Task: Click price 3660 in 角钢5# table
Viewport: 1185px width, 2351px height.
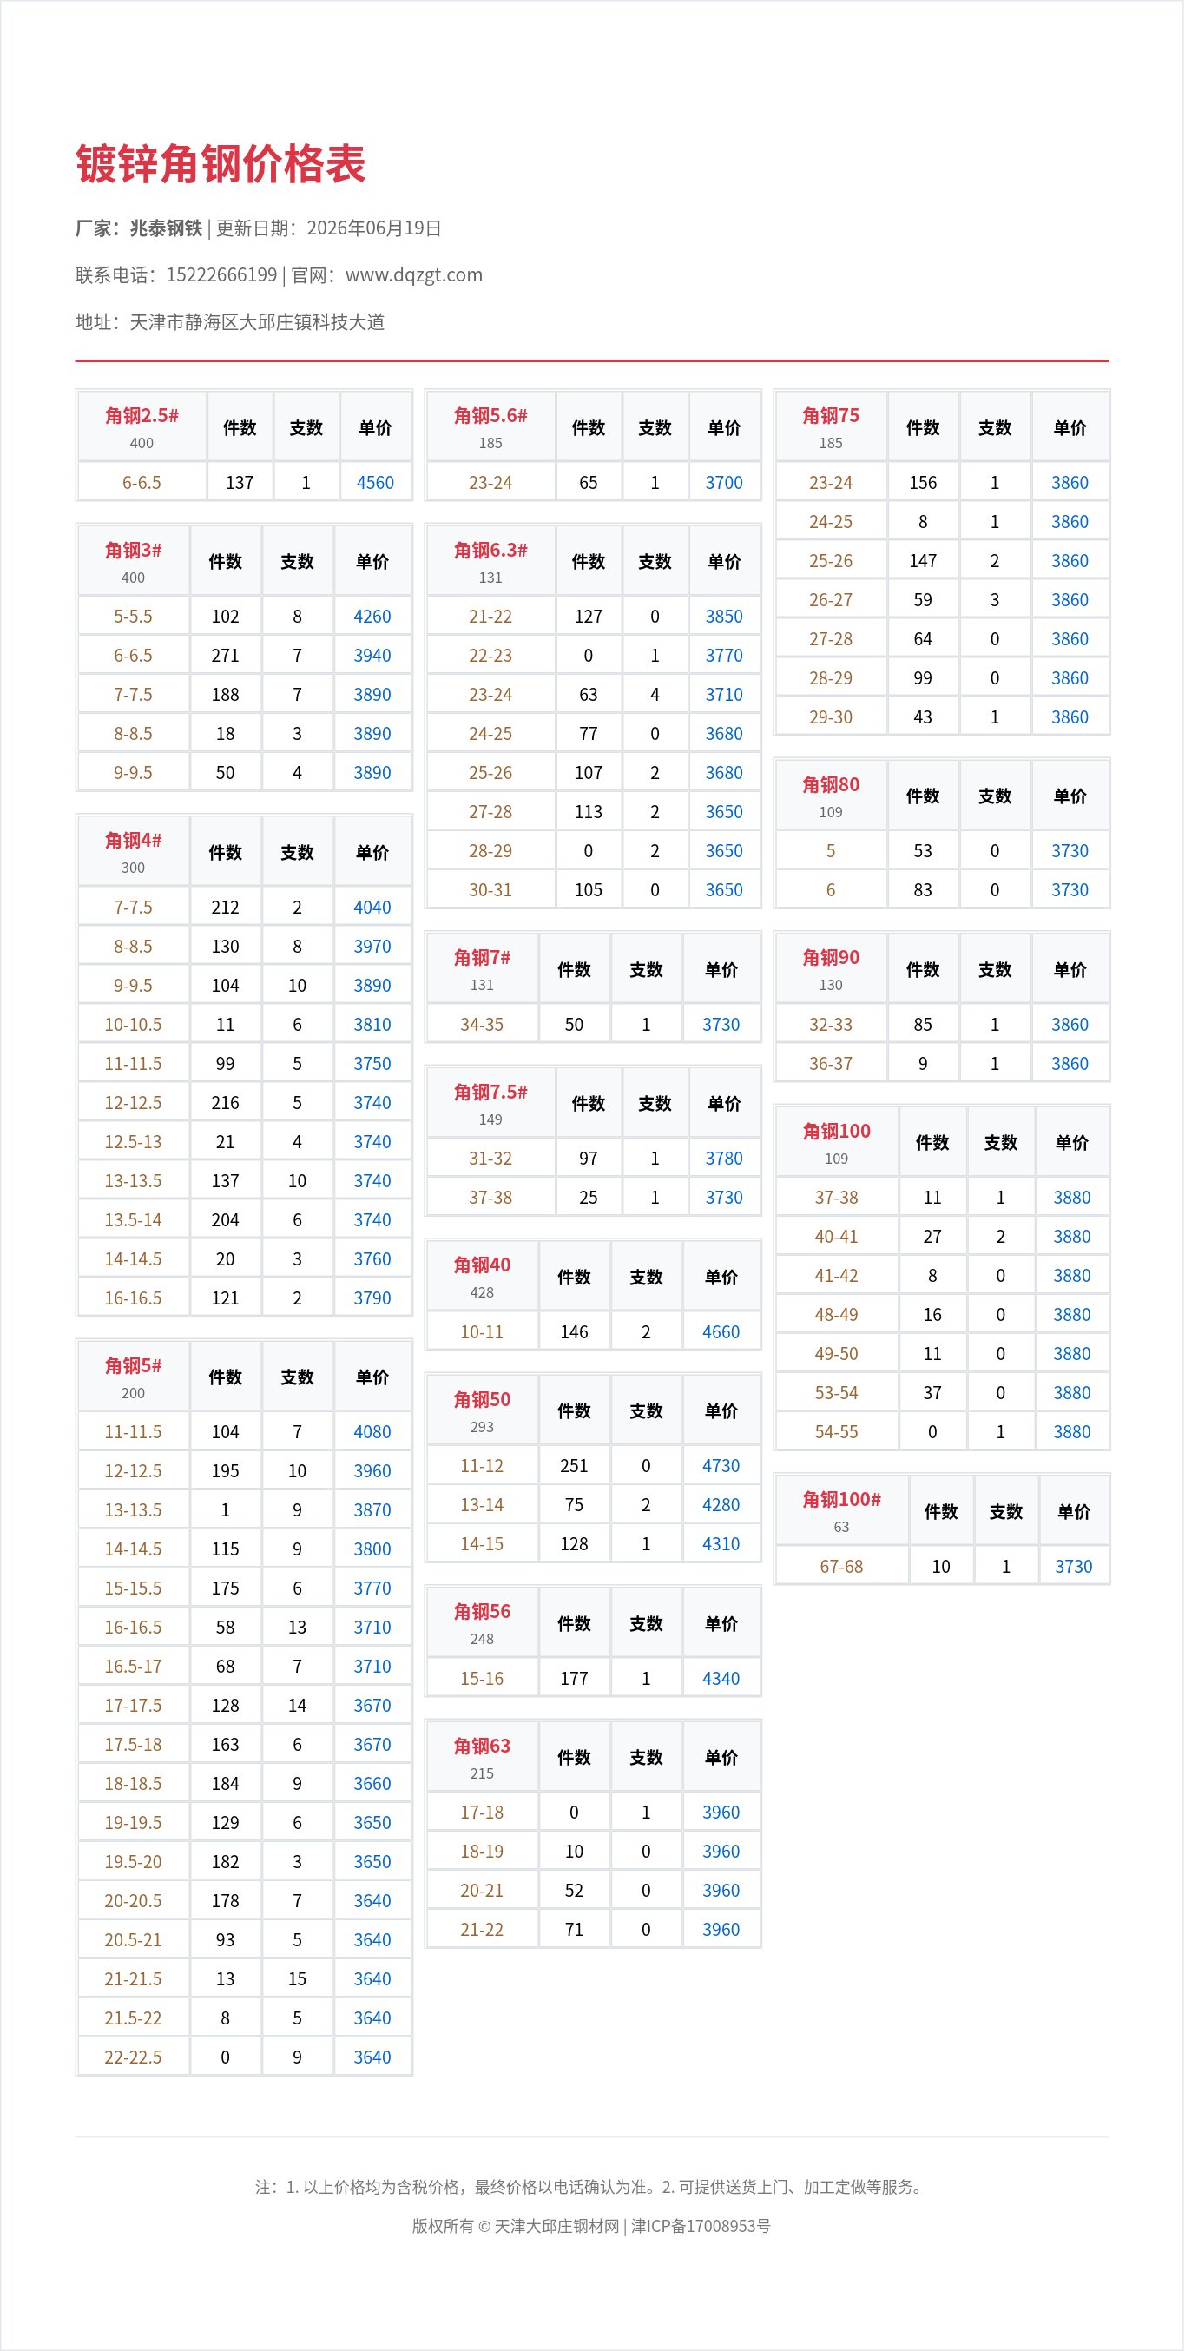Action: tap(372, 1784)
